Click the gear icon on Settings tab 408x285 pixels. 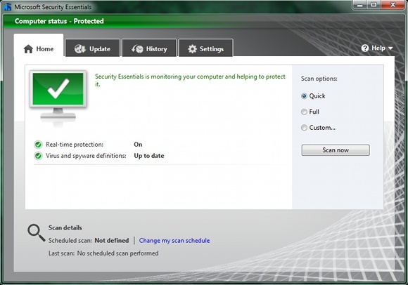[192, 49]
